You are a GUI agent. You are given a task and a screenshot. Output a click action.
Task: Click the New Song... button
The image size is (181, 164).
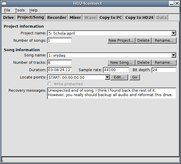pyautogui.click(x=121, y=63)
